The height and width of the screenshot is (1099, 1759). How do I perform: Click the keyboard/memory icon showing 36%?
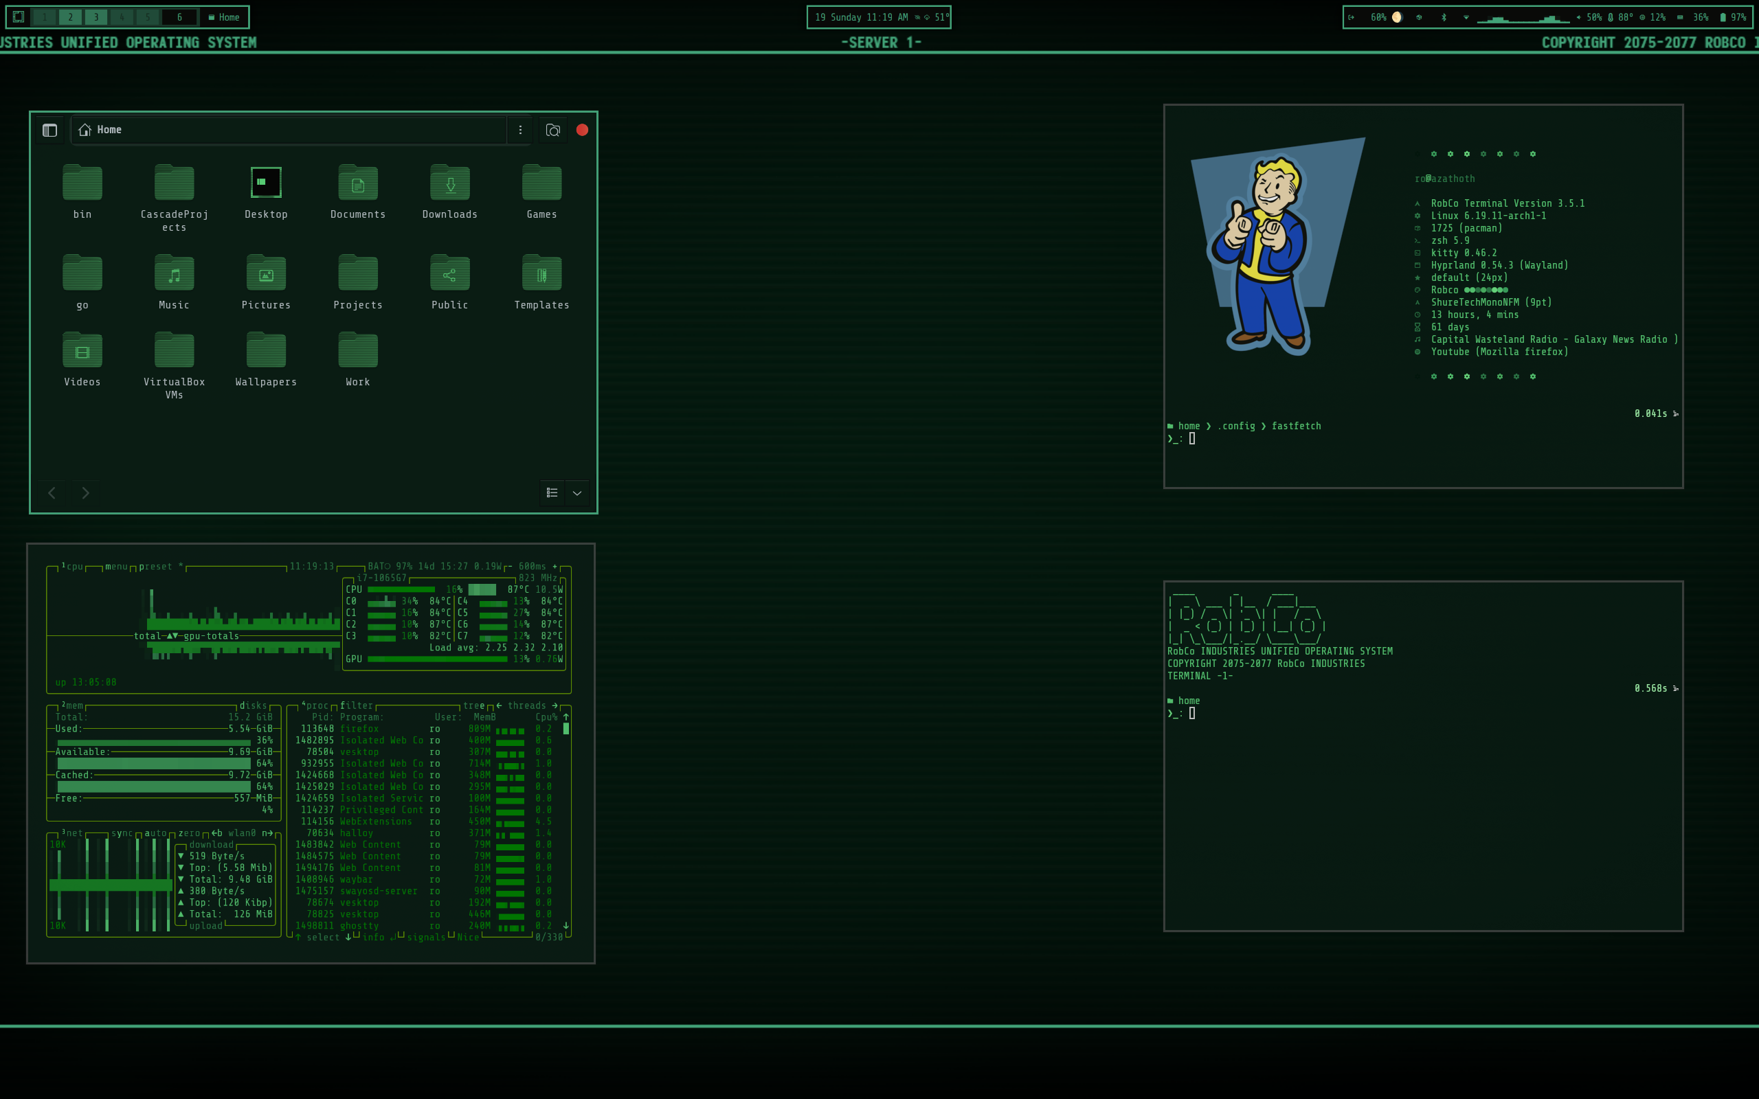[1682, 16]
